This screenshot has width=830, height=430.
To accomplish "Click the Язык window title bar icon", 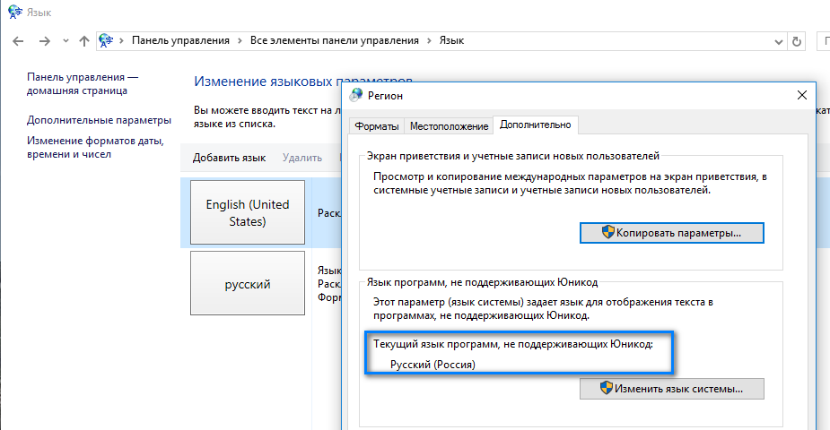I will [x=12, y=13].
